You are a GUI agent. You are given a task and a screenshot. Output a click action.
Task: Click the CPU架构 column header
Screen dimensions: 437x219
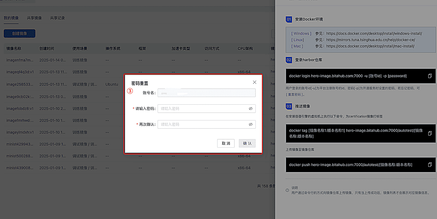coord(245,48)
